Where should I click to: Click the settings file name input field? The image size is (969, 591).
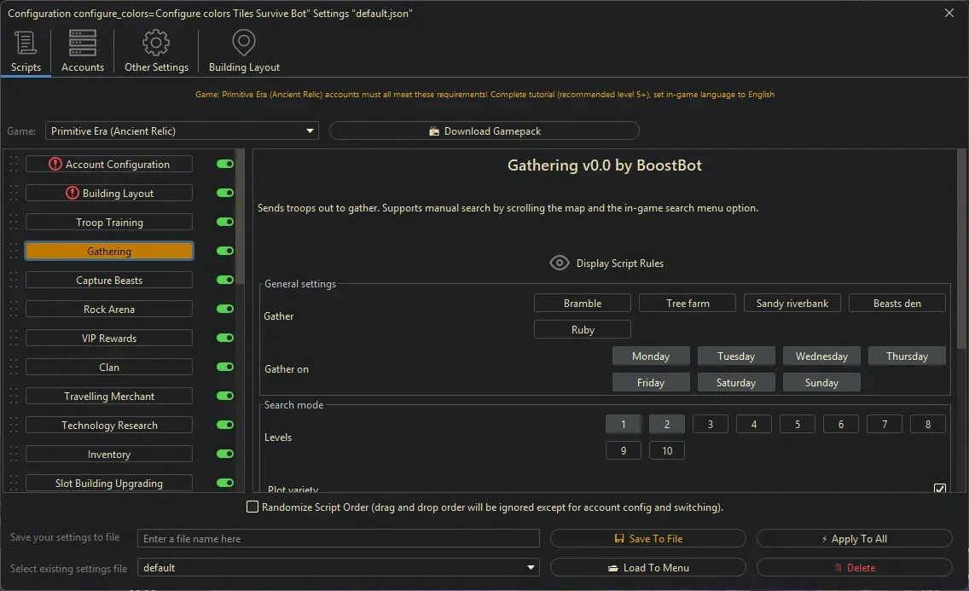click(339, 539)
